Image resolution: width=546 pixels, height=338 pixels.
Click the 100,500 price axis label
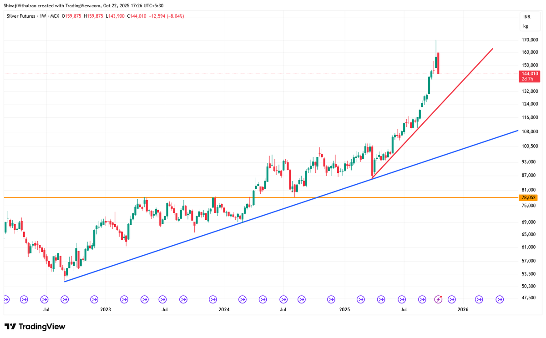[530, 146]
